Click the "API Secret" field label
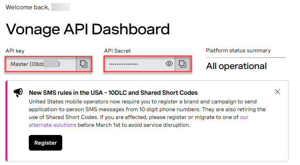Screen dimensions: 300x165 point(118,51)
